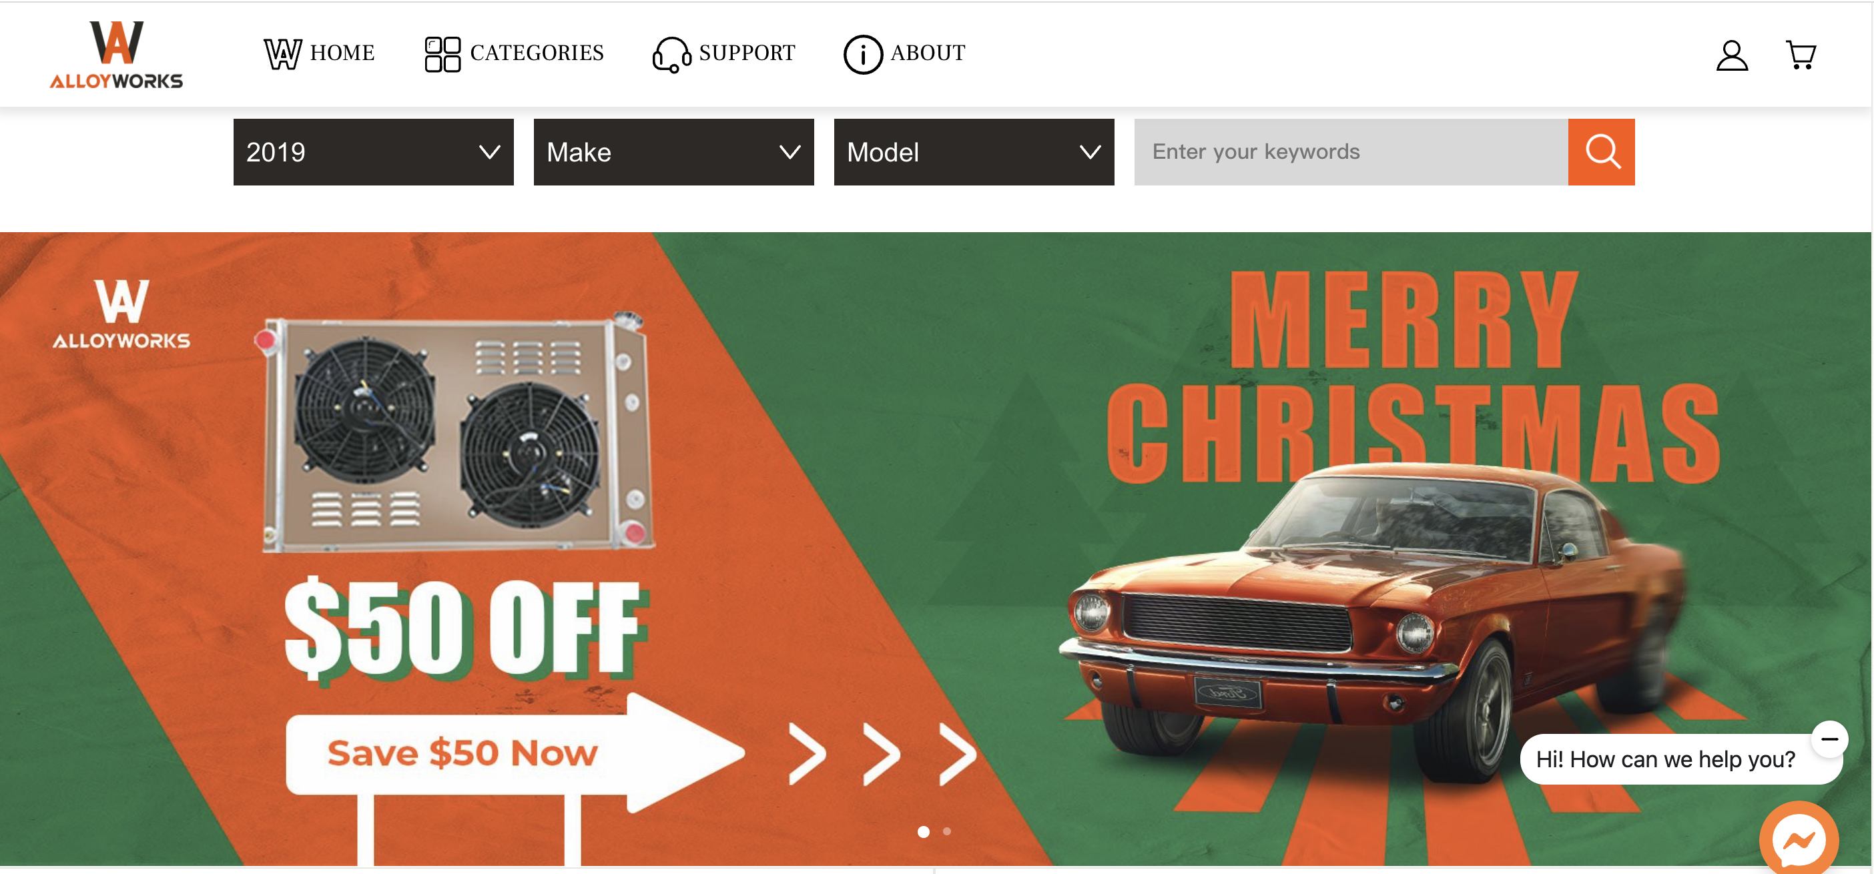The height and width of the screenshot is (874, 1874).
Task: Switch to the second banner slide dot
Action: (946, 831)
